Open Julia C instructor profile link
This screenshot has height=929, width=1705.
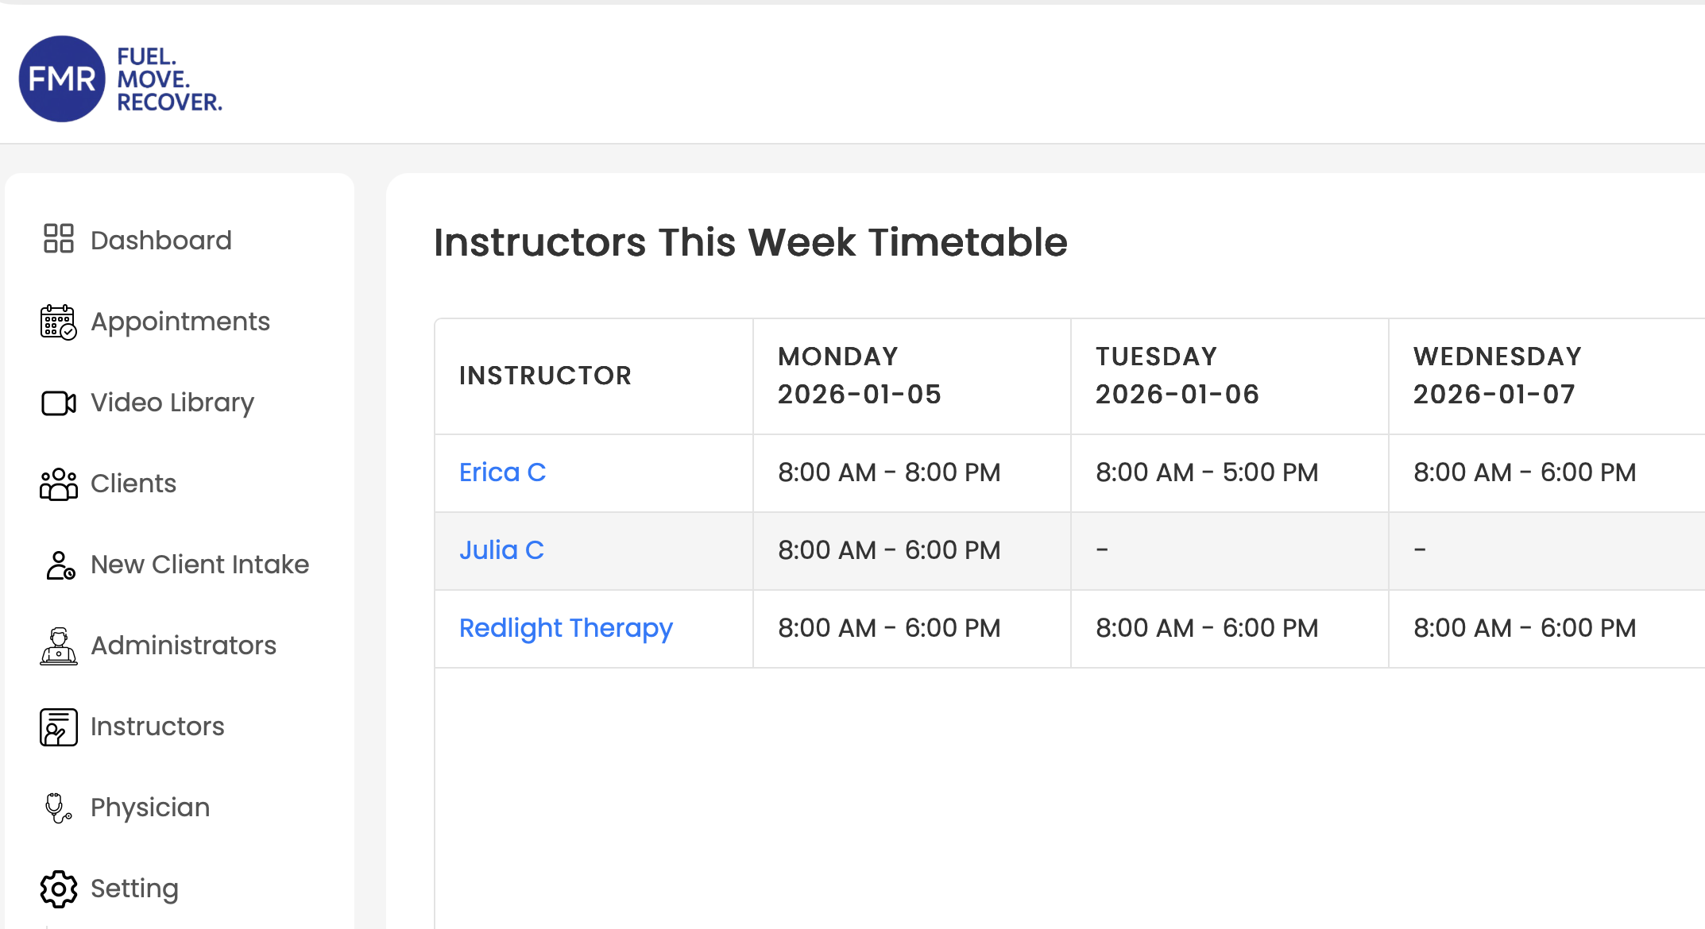501,550
